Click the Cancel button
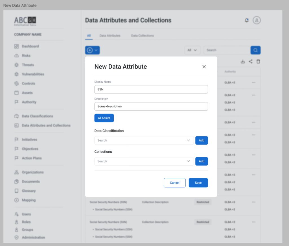 174,183
